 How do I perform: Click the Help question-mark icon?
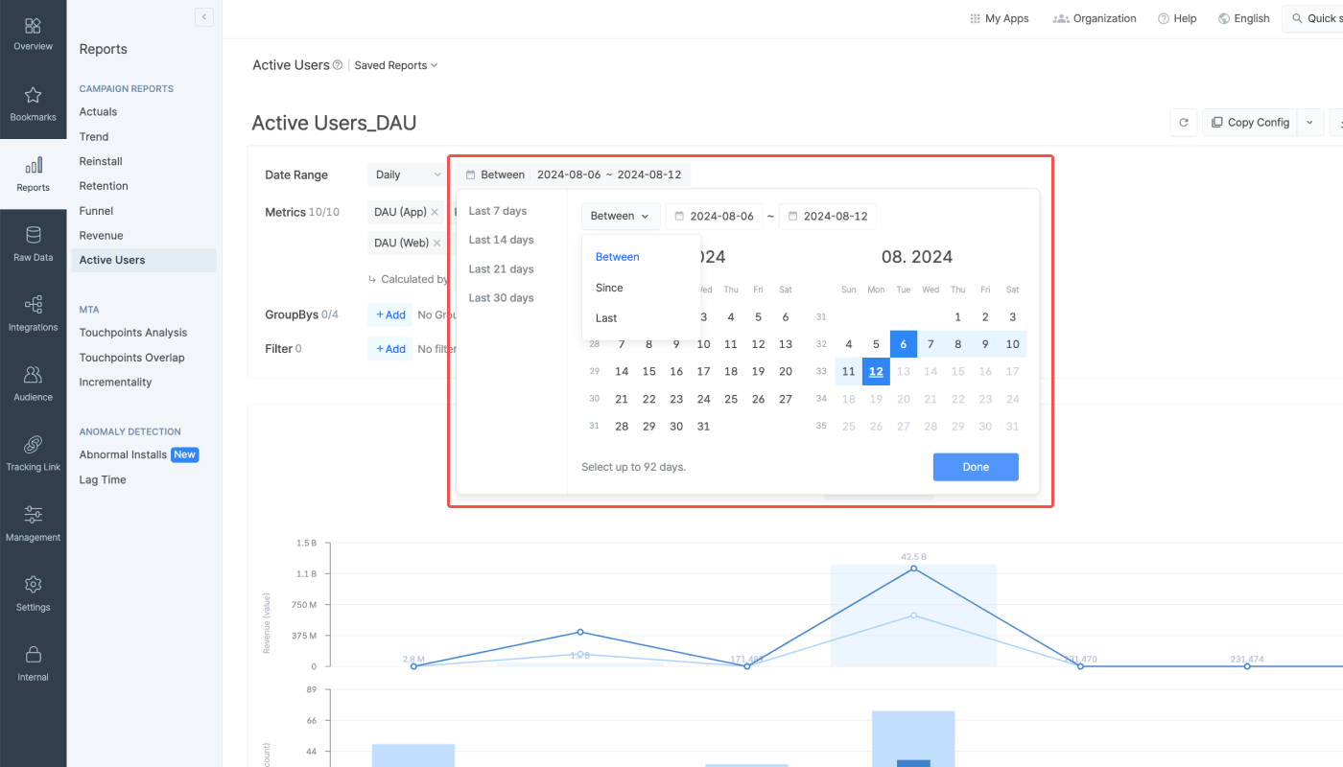[1164, 18]
